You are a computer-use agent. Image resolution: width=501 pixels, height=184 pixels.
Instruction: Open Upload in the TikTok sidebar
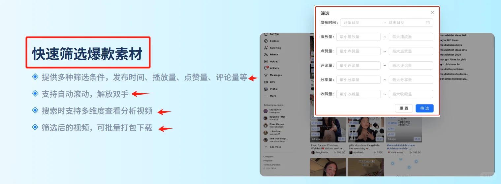(271, 61)
